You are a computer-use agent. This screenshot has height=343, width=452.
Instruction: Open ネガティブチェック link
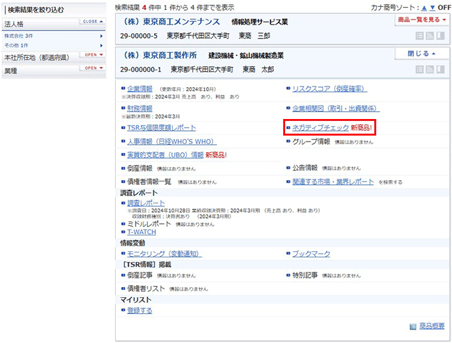(x=320, y=128)
